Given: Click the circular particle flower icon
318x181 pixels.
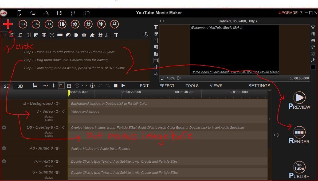Looking at the screenshot, I should coord(75,24).
